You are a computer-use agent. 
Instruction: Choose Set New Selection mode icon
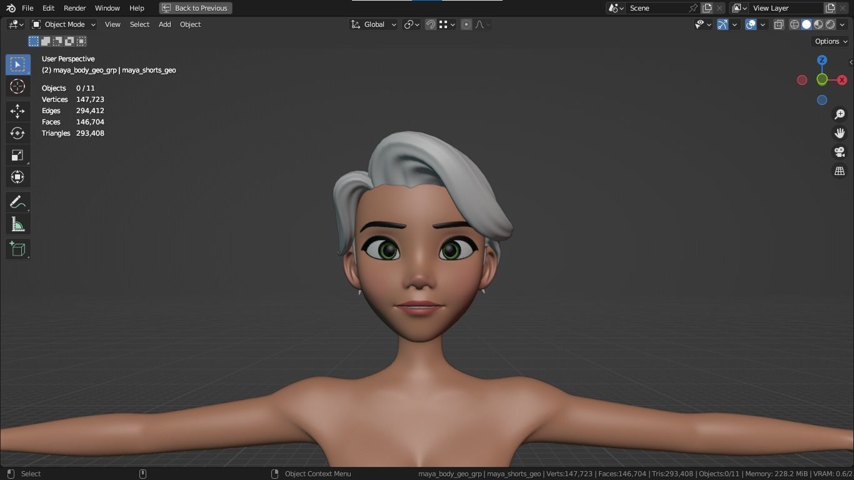click(x=34, y=41)
